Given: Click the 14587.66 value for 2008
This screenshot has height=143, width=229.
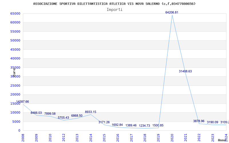Looking at the screenshot, I should pos(23,102).
